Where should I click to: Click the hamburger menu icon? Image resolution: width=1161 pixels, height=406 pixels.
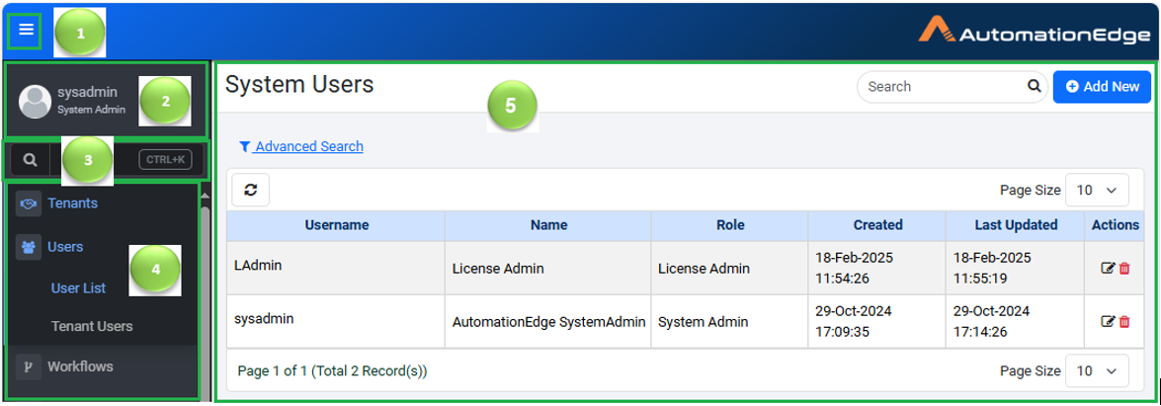point(27,31)
